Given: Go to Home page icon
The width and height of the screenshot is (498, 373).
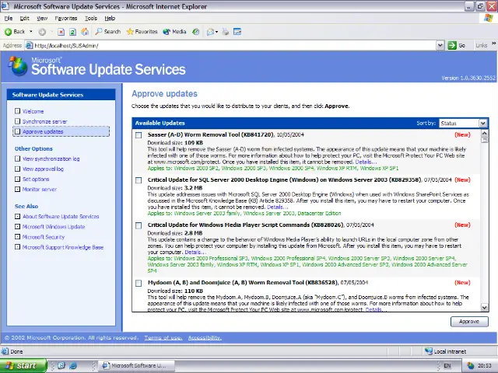Looking at the screenshot, I should (85, 32).
